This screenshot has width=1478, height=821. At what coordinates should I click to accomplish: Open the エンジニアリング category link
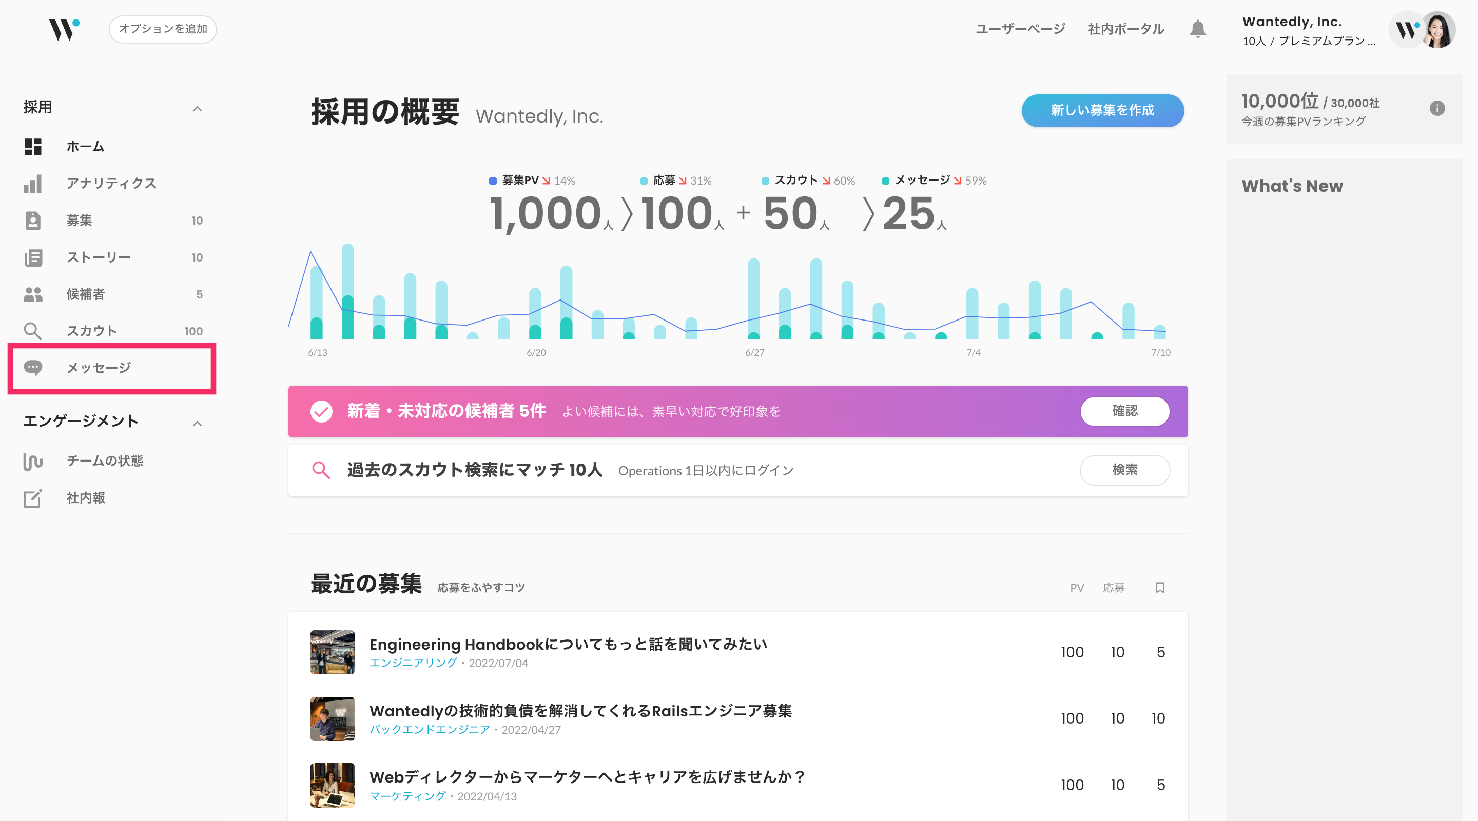[x=413, y=663]
